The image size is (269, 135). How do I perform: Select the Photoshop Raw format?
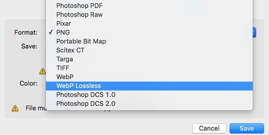click(79, 14)
